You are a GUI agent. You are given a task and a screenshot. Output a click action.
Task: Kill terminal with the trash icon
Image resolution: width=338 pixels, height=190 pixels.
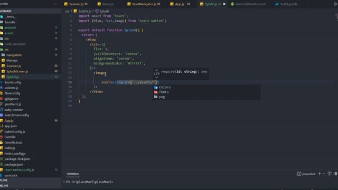pyautogui.click(x=336, y=174)
